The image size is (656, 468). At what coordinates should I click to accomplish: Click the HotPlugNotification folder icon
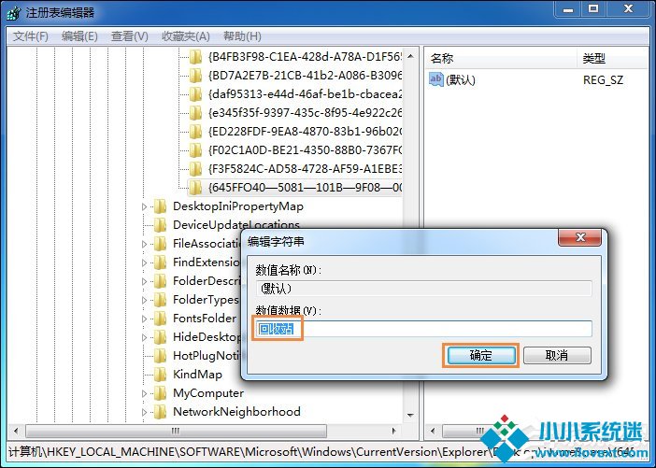click(x=160, y=356)
